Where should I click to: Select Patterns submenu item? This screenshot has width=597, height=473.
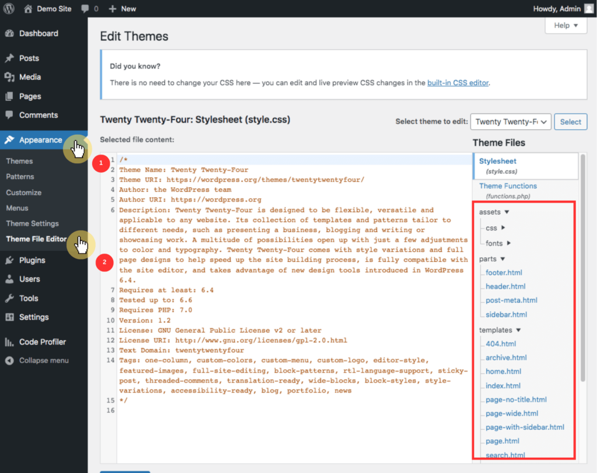coord(20,177)
